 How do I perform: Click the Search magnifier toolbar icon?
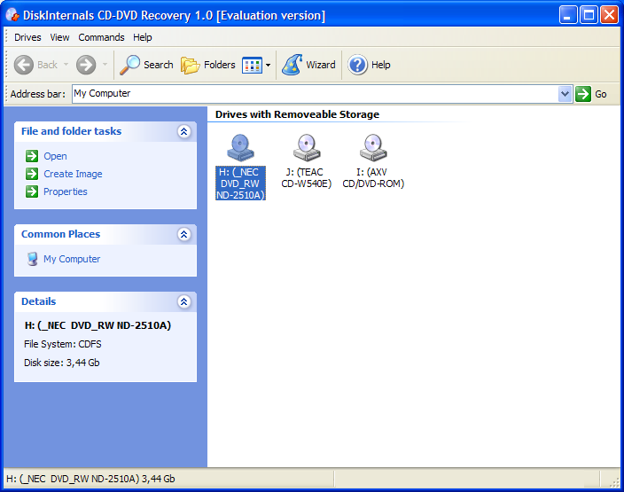pos(131,65)
